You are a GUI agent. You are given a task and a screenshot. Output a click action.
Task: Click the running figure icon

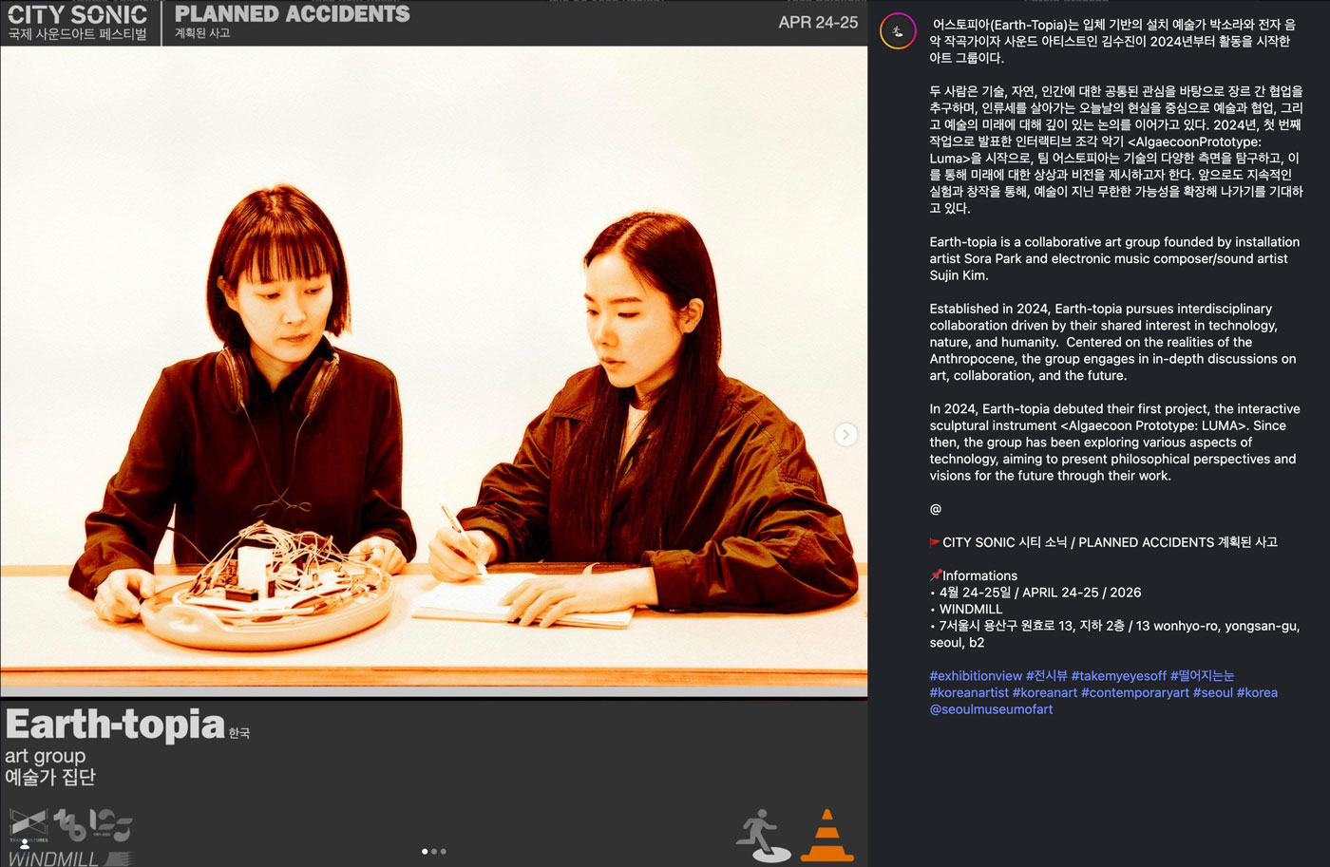coord(763,836)
